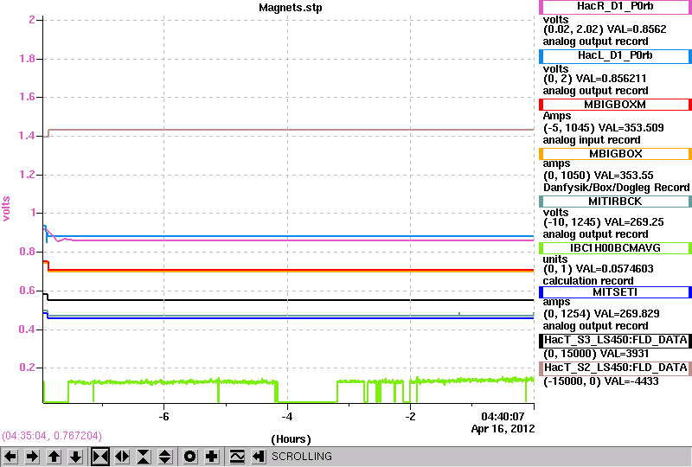Click the Amps units text under MBIGBOXM
The height and width of the screenshot is (467, 692).
coord(557,116)
